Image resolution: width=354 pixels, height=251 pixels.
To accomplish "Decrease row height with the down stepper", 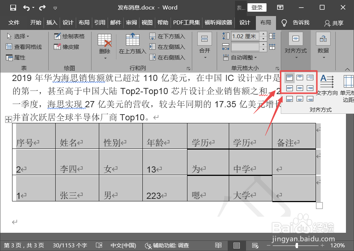I will click(x=263, y=38).
